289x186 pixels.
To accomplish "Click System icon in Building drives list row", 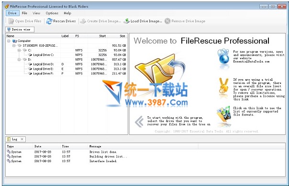I will 9,156.
